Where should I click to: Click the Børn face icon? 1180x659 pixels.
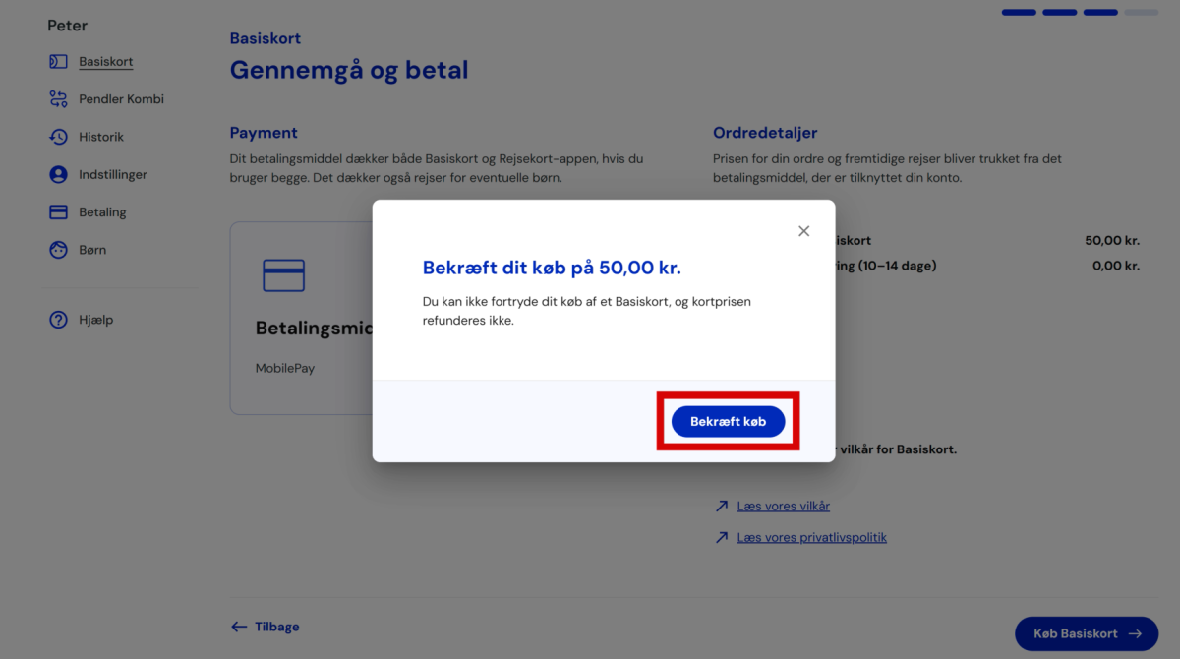(x=58, y=250)
